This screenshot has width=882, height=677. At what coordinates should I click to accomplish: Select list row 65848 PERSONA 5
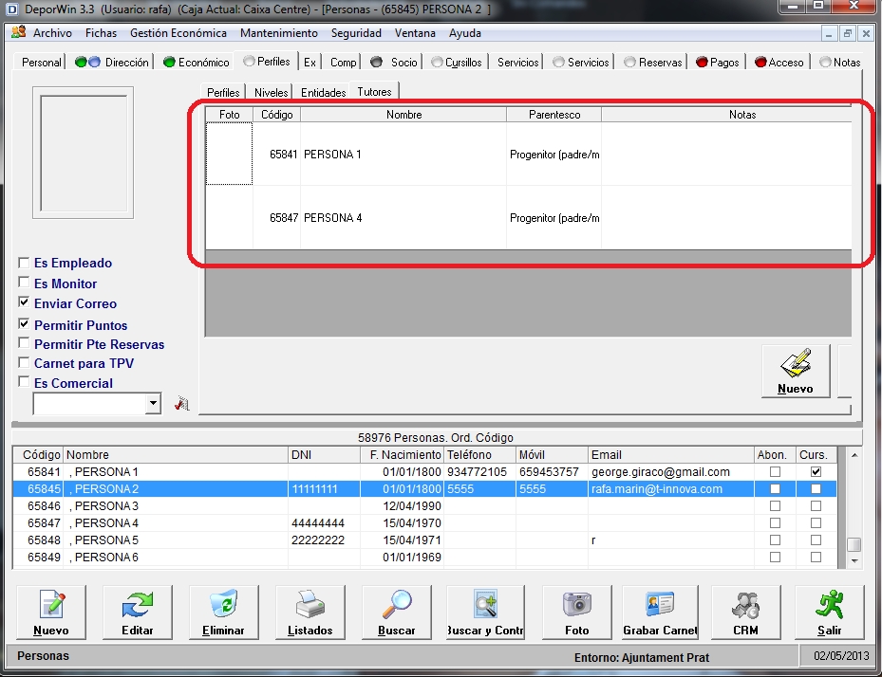click(424, 540)
